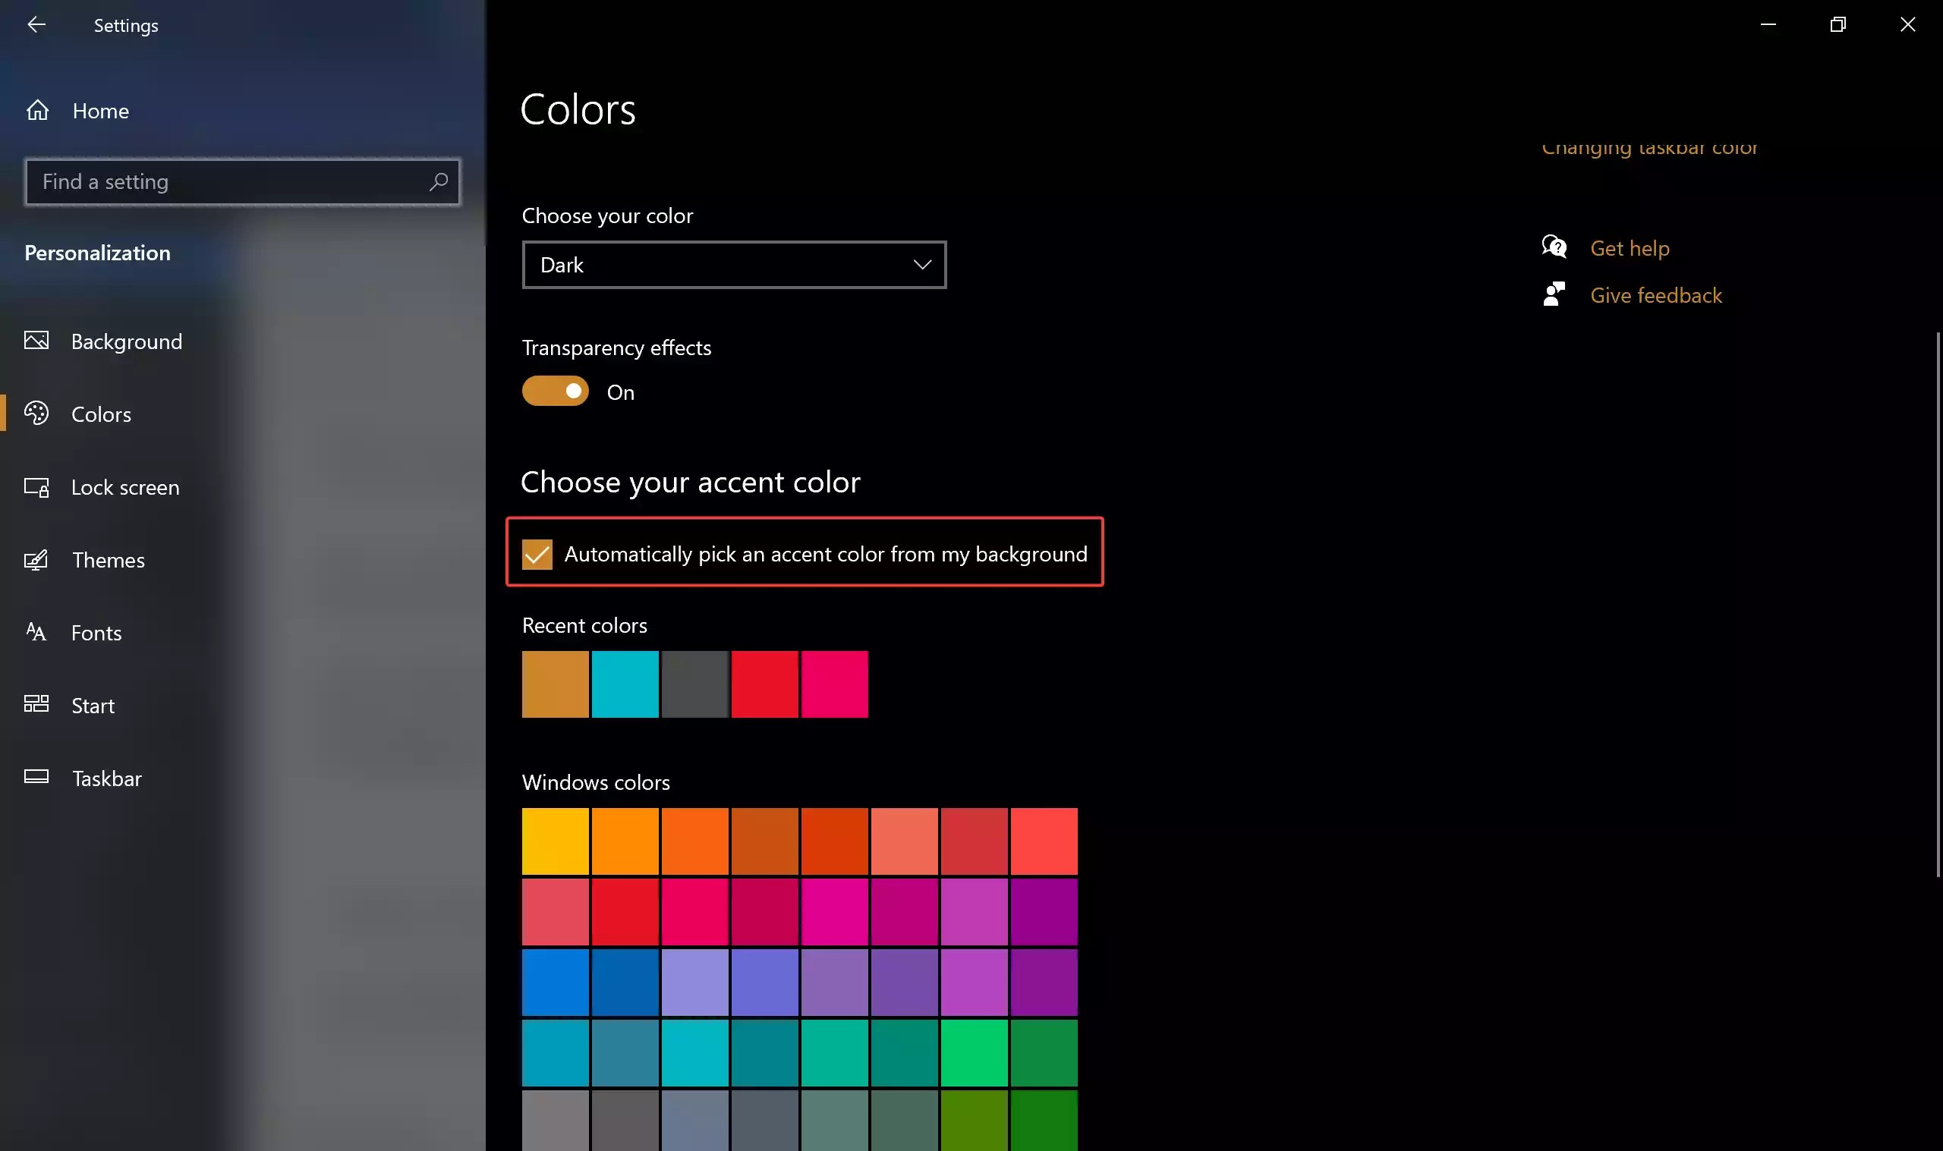Uncheck automatically pick accent color from background
1943x1151 pixels.
pos(537,554)
